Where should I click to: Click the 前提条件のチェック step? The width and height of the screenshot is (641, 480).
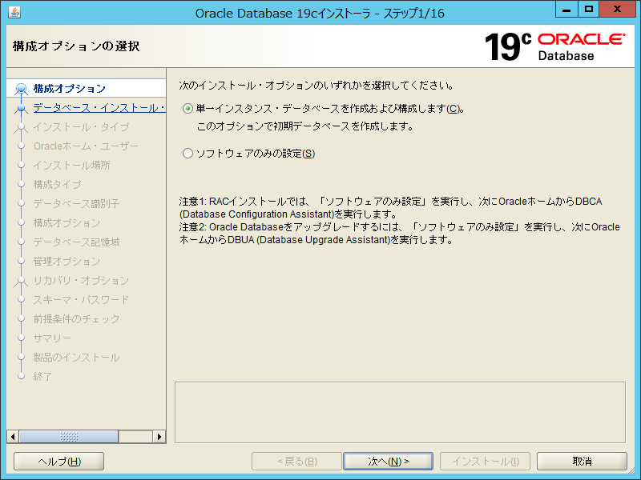[x=76, y=318]
